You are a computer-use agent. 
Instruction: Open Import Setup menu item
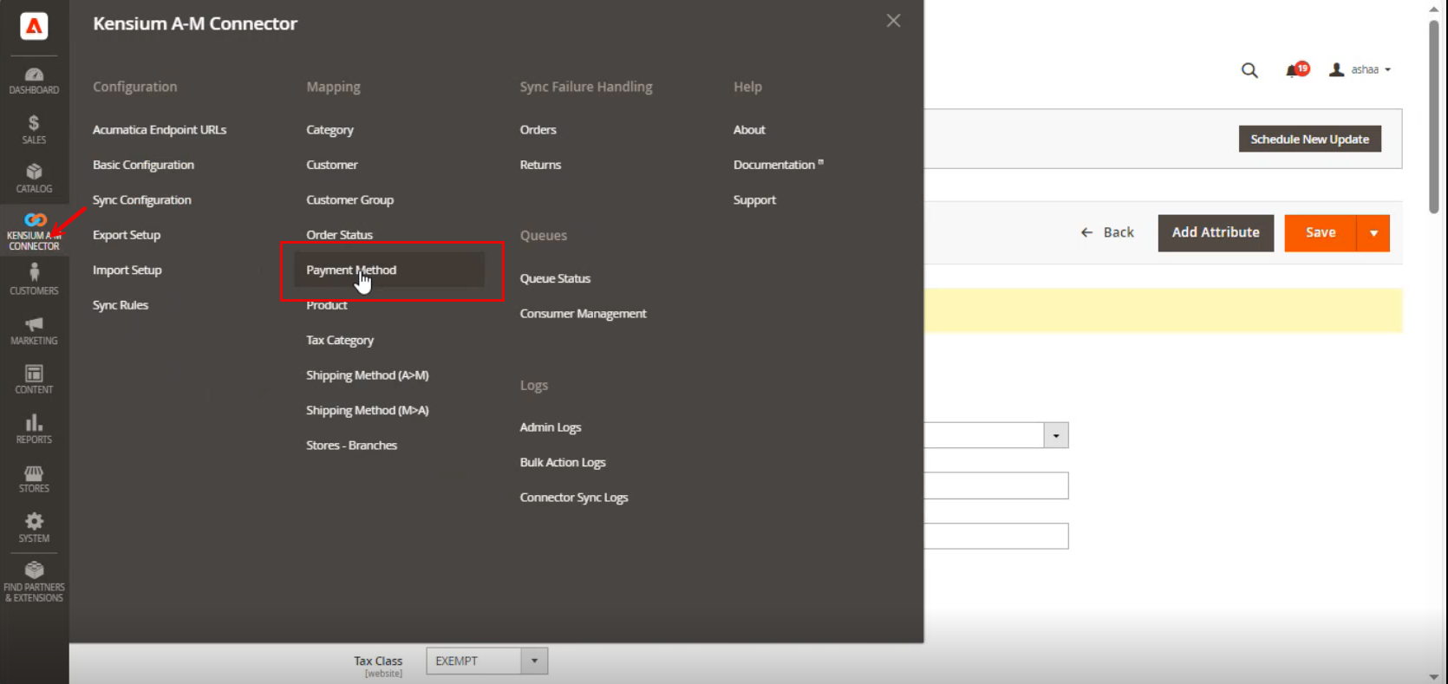(127, 270)
